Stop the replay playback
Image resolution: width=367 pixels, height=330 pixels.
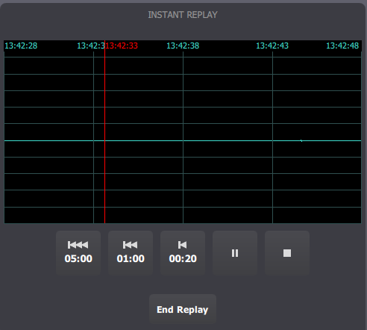coord(287,253)
